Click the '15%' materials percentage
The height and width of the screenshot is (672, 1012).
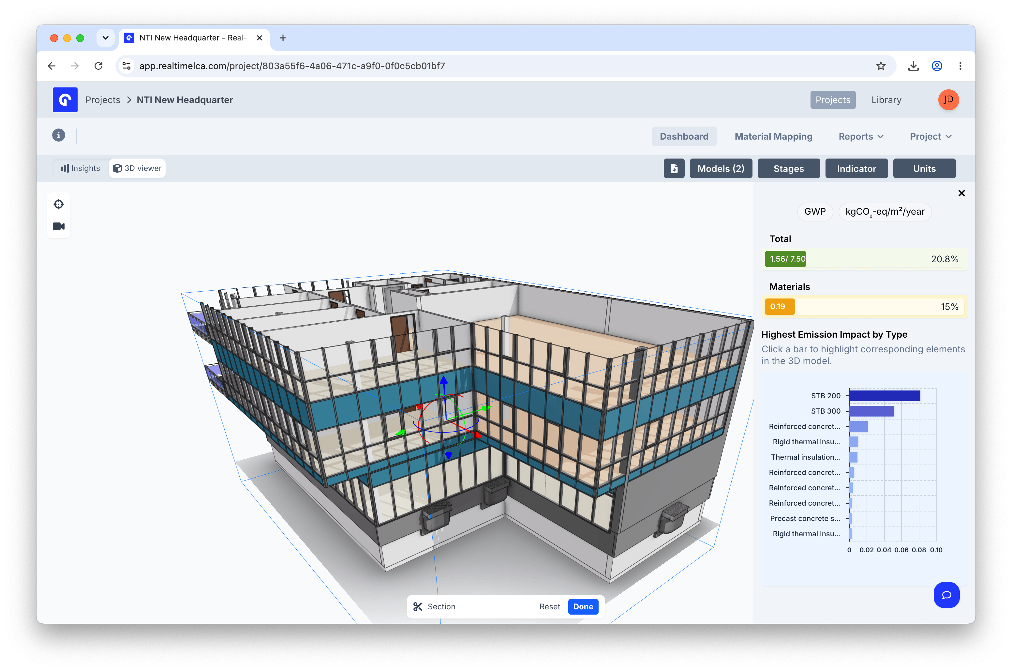pos(949,306)
